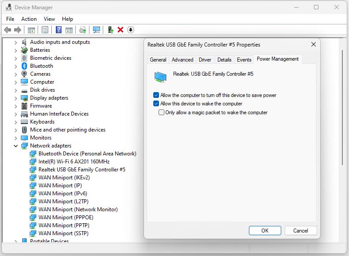This screenshot has width=349, height=256.
Task: Click Cancel in the Properties dialog
Action: (x=300, y=231)
